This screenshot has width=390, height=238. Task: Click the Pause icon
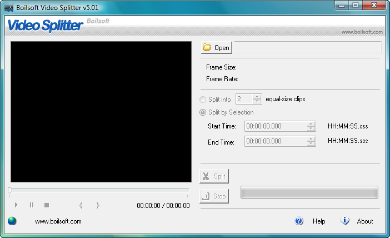tap(32, 205)
